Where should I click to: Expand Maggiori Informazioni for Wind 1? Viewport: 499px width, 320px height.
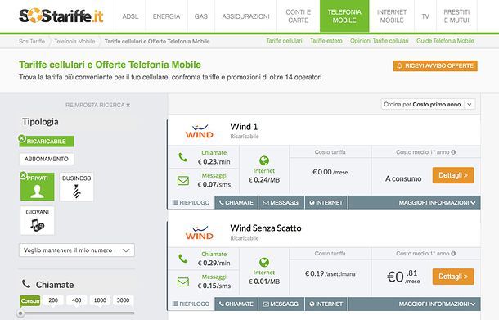click(x=437, y=202)
